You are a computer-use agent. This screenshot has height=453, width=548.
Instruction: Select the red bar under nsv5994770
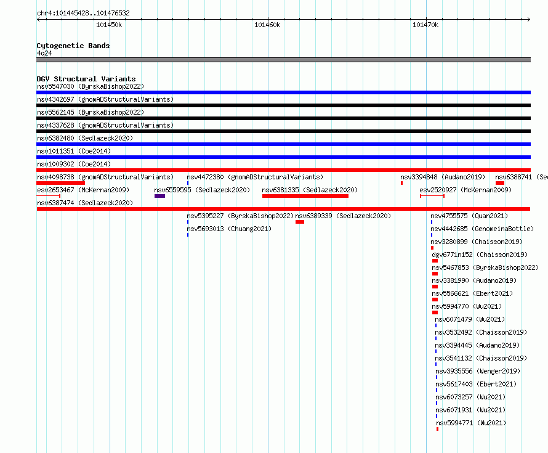click(x=435, y=312)
